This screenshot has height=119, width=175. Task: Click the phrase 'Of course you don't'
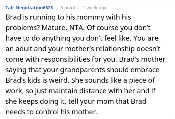(119, 28)
